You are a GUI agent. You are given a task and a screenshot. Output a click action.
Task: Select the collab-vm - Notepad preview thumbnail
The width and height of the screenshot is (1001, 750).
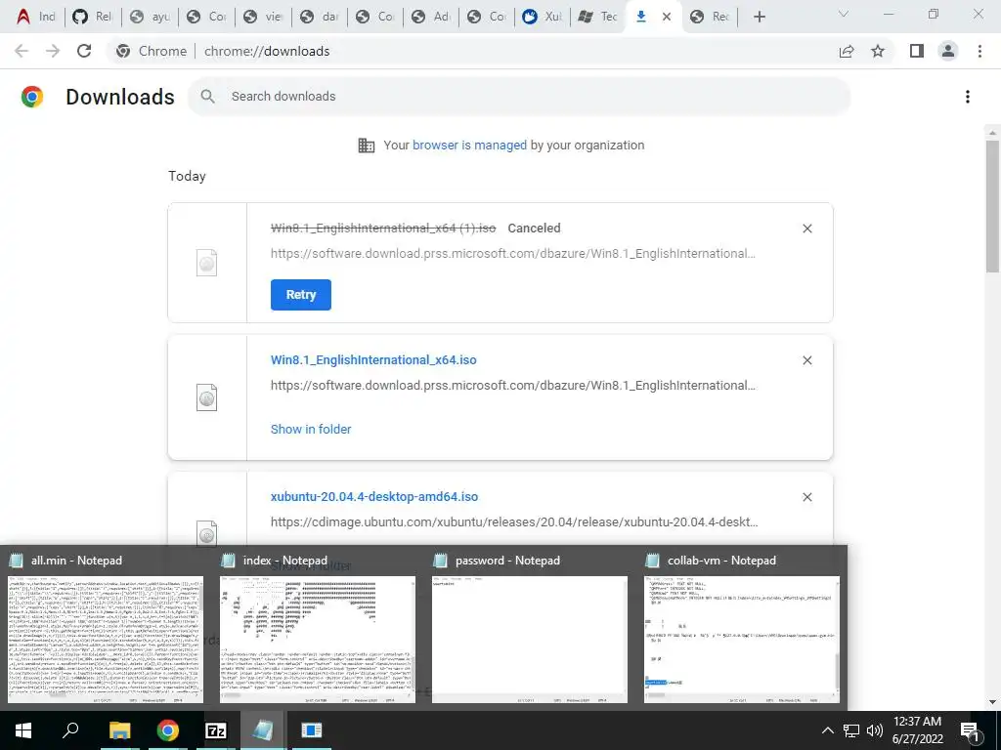point(741,639)
